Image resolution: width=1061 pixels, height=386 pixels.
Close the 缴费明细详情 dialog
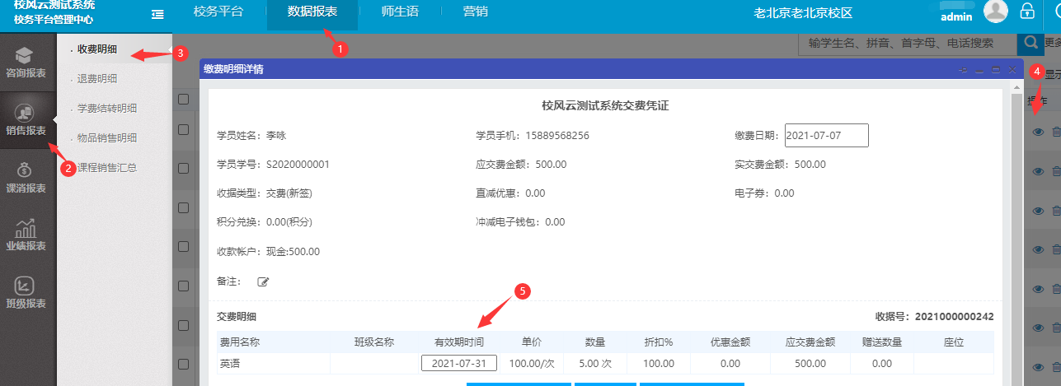pos(1012,71)
